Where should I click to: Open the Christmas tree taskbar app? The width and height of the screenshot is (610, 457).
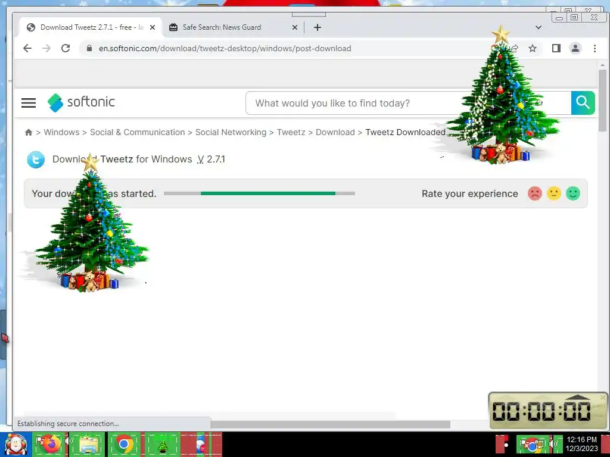[x=163, y=445]
